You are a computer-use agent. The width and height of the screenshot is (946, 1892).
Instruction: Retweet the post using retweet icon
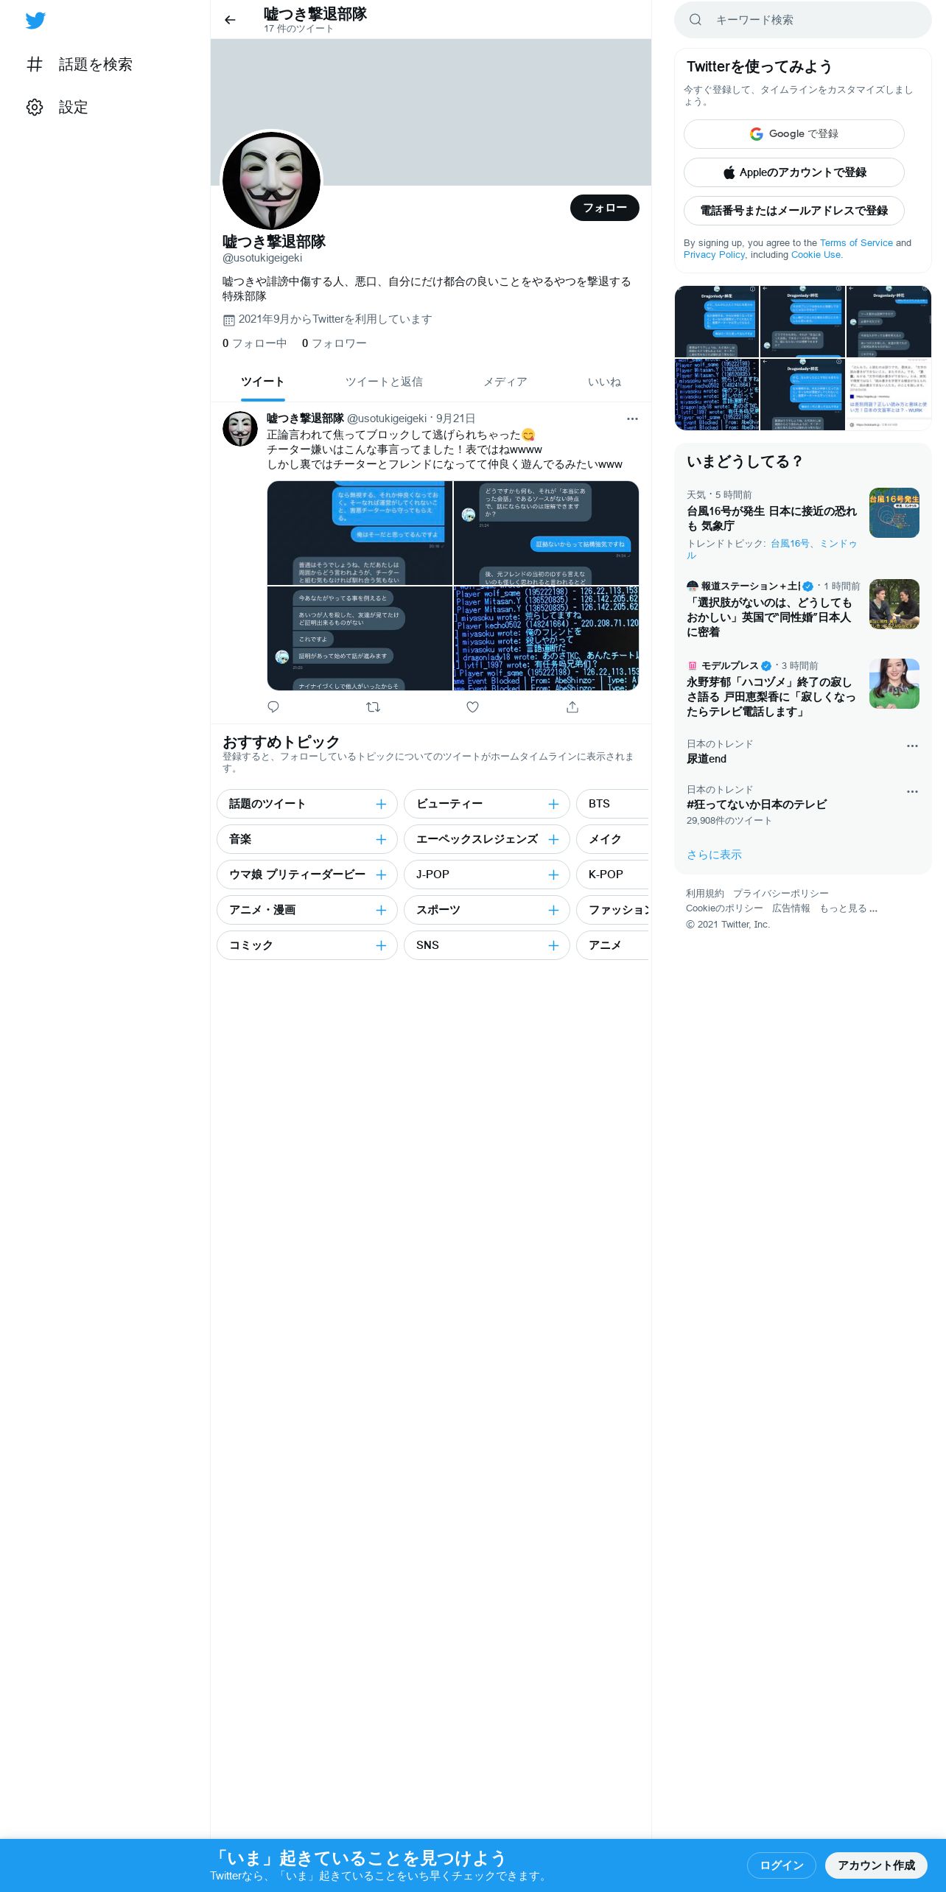point(374,707)
